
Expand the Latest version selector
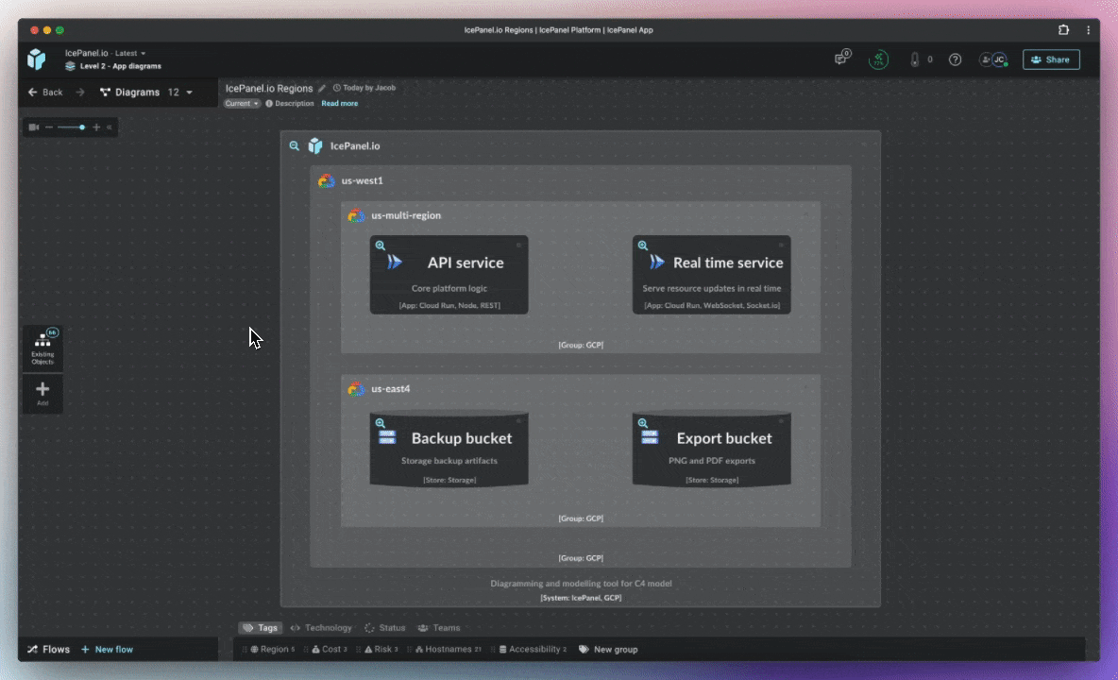(x=130, y=54)
